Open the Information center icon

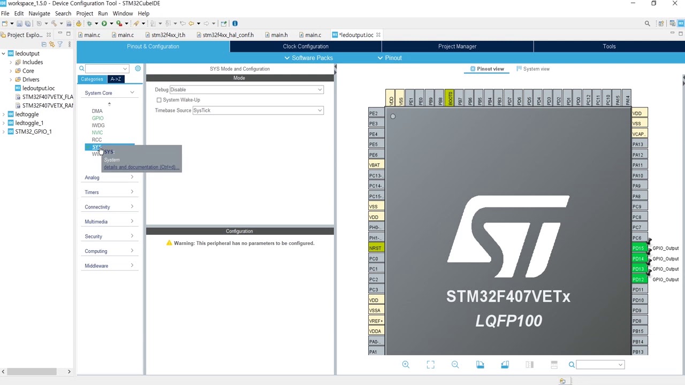click(235, 24)
